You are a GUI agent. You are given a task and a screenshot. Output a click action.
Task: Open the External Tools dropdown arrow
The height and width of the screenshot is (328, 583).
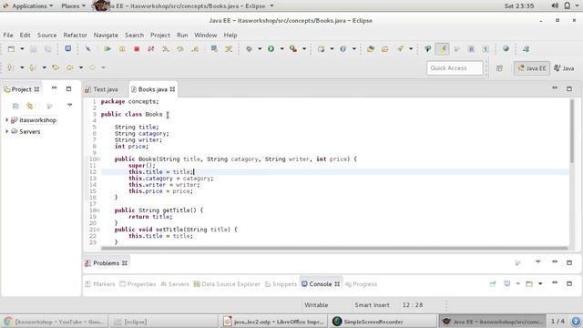304,48
